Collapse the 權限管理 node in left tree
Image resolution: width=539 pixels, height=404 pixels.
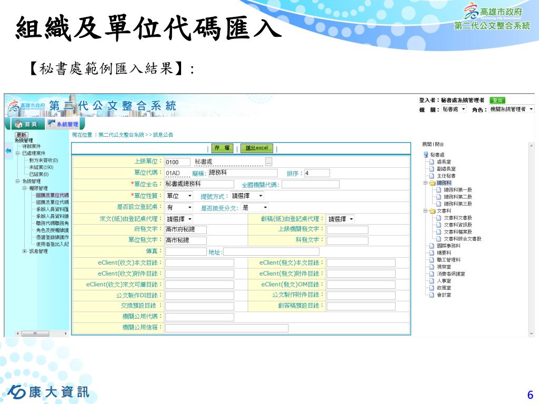tap(24, 188)
